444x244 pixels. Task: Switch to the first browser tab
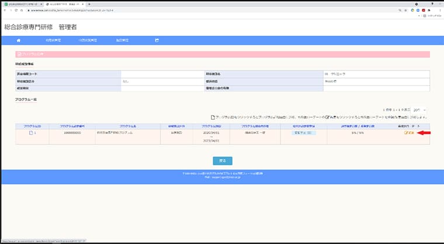(23, 4)
